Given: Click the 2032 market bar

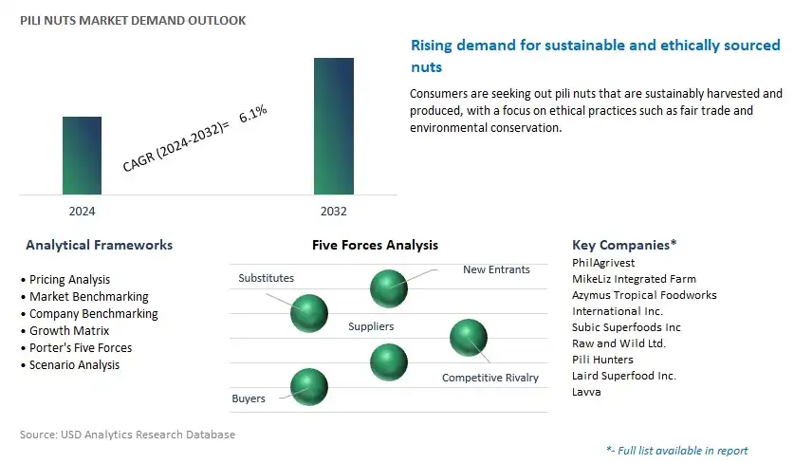Looking at the screenshot, I should click(334, 126).
